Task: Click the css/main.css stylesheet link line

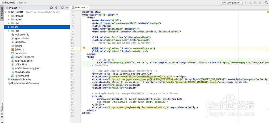Action: click(120, 51)
